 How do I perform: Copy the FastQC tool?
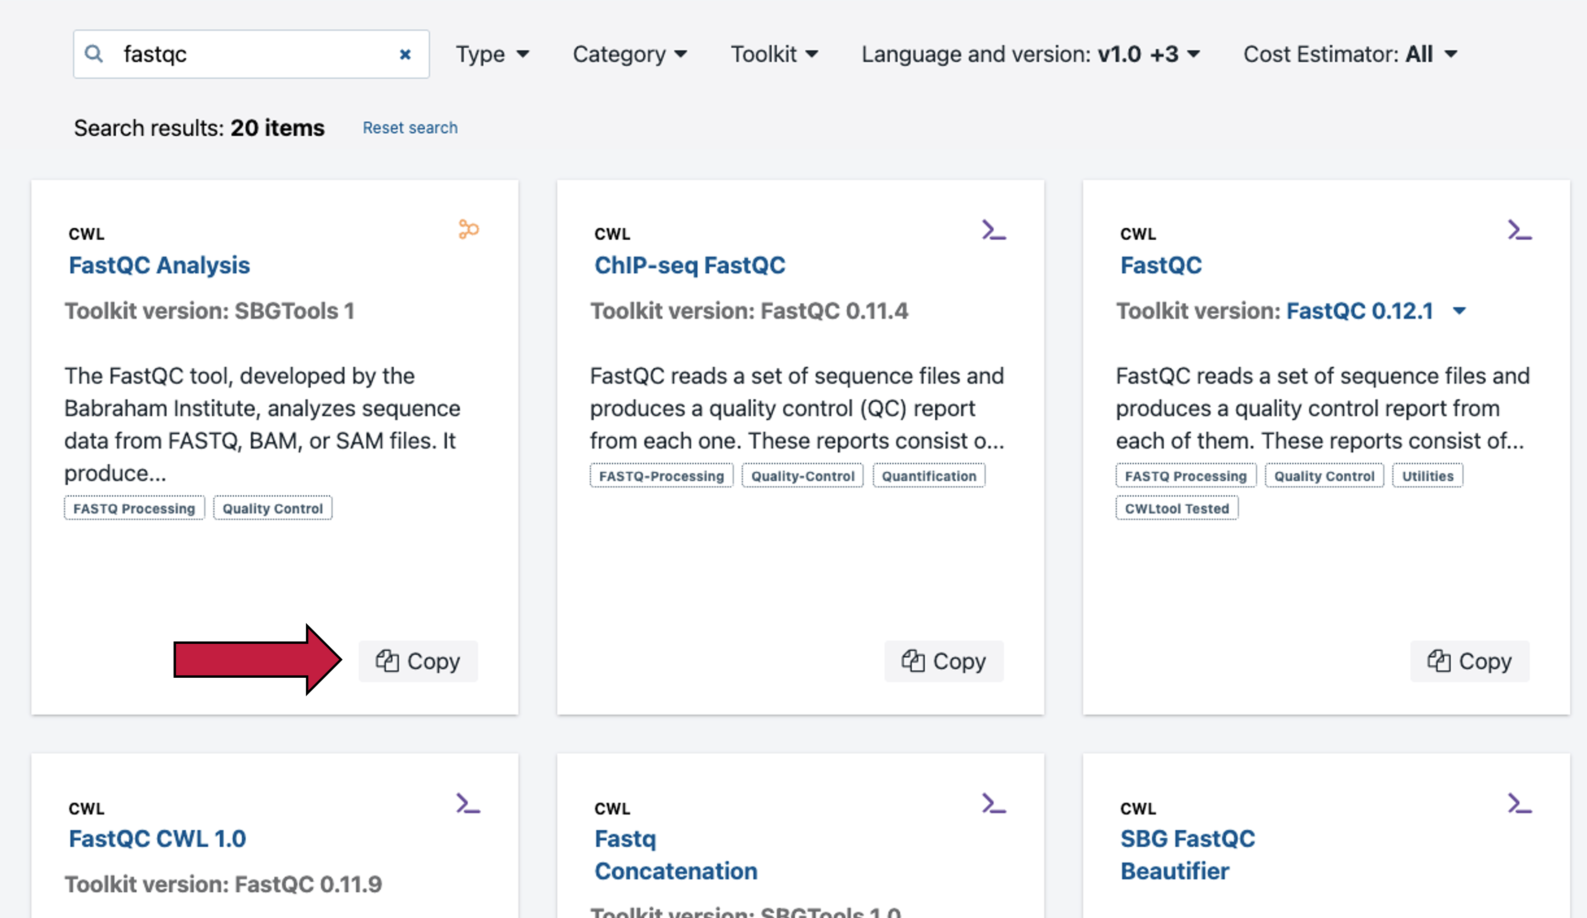1469,661
